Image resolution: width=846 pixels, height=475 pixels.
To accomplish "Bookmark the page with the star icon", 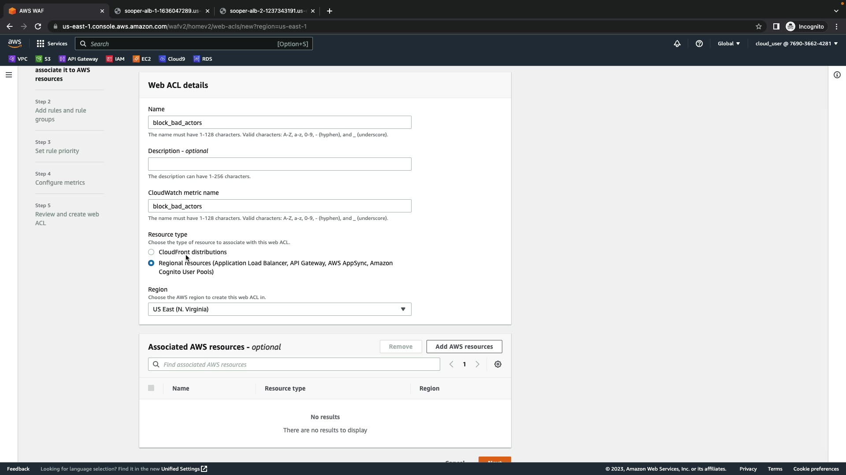I will [759, 26].
